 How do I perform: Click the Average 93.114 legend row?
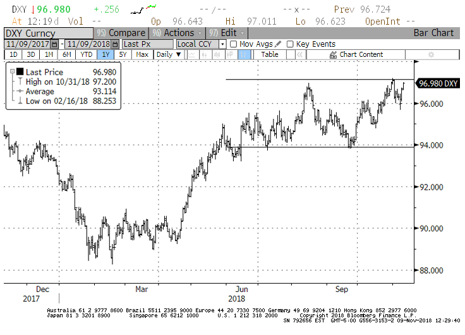point(67,92)
